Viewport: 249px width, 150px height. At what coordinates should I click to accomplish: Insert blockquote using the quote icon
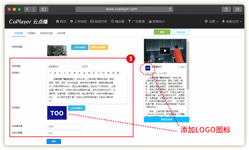coord(89,73)
